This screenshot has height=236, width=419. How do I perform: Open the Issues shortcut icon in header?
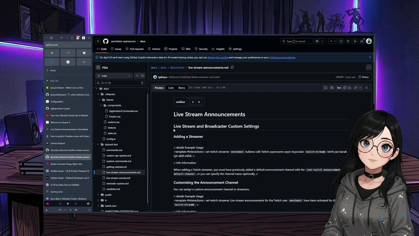[341, 41]
